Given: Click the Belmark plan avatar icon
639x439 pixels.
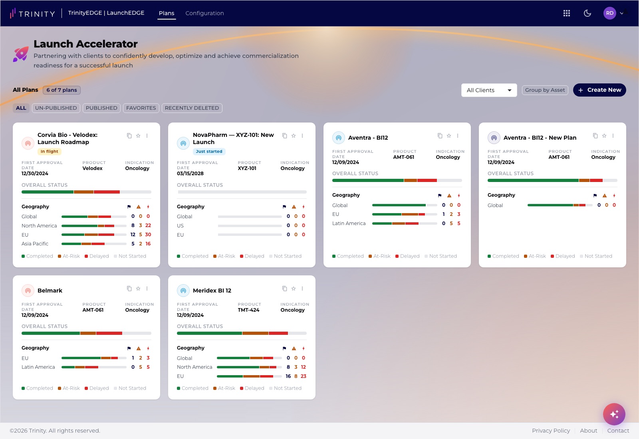Looking at the screenshot, I should tap(28, 291).
